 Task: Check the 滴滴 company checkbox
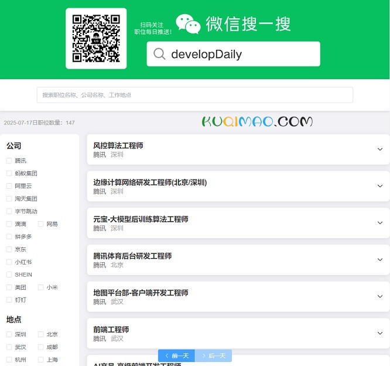click(x=9, y=224)
